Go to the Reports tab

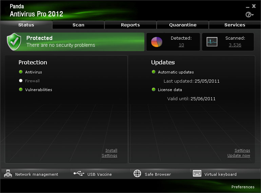130,25
